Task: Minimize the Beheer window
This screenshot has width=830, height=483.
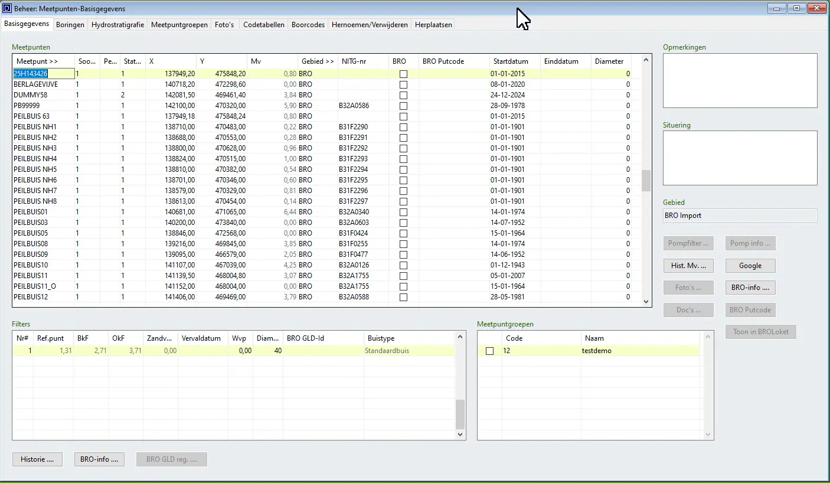Action: click(x=777, y=8)
